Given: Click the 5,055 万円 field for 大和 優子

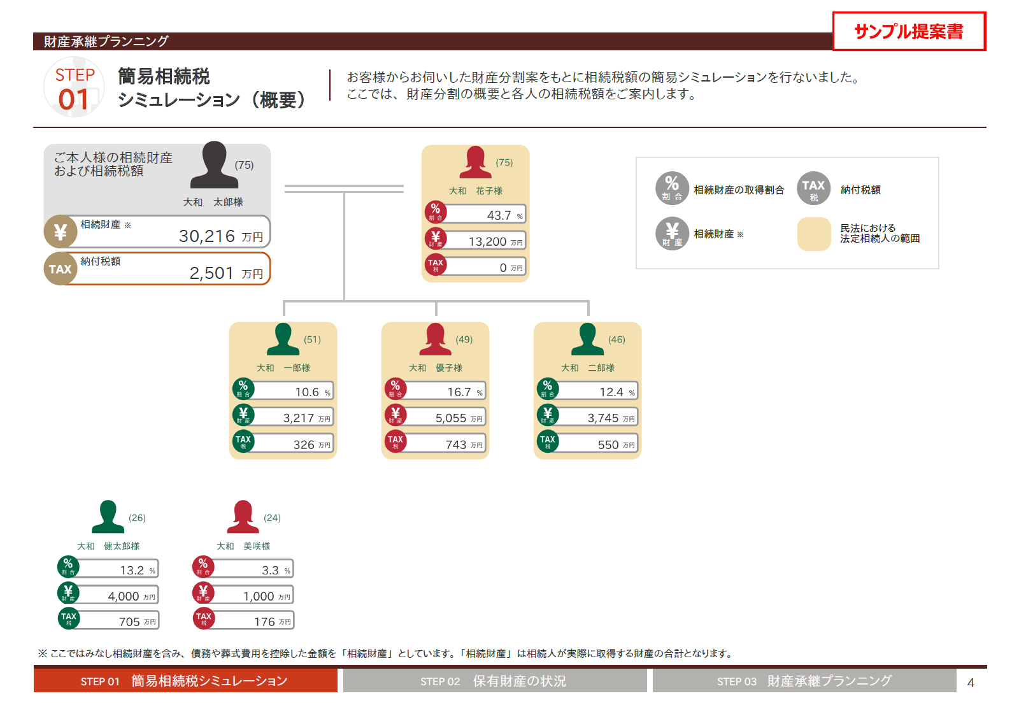Looking at the screenshot, I should click(x=446, y=418).
